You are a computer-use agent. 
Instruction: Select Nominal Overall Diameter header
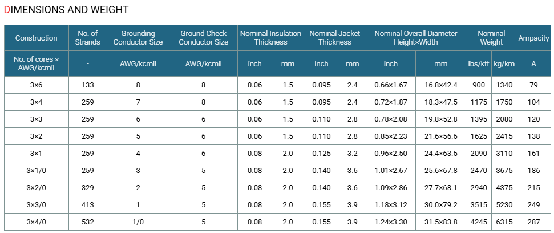(x=416, y=38)
